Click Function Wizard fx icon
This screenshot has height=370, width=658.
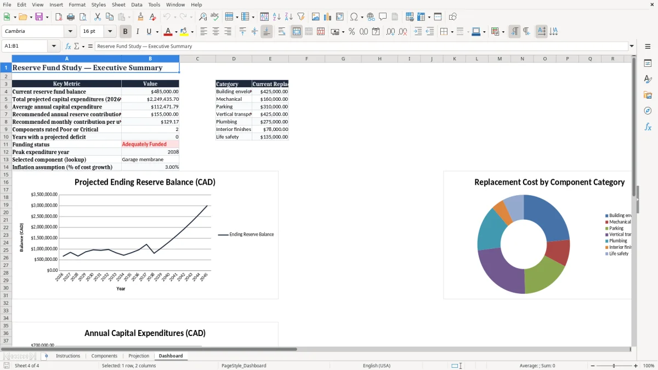pos(68,46)
